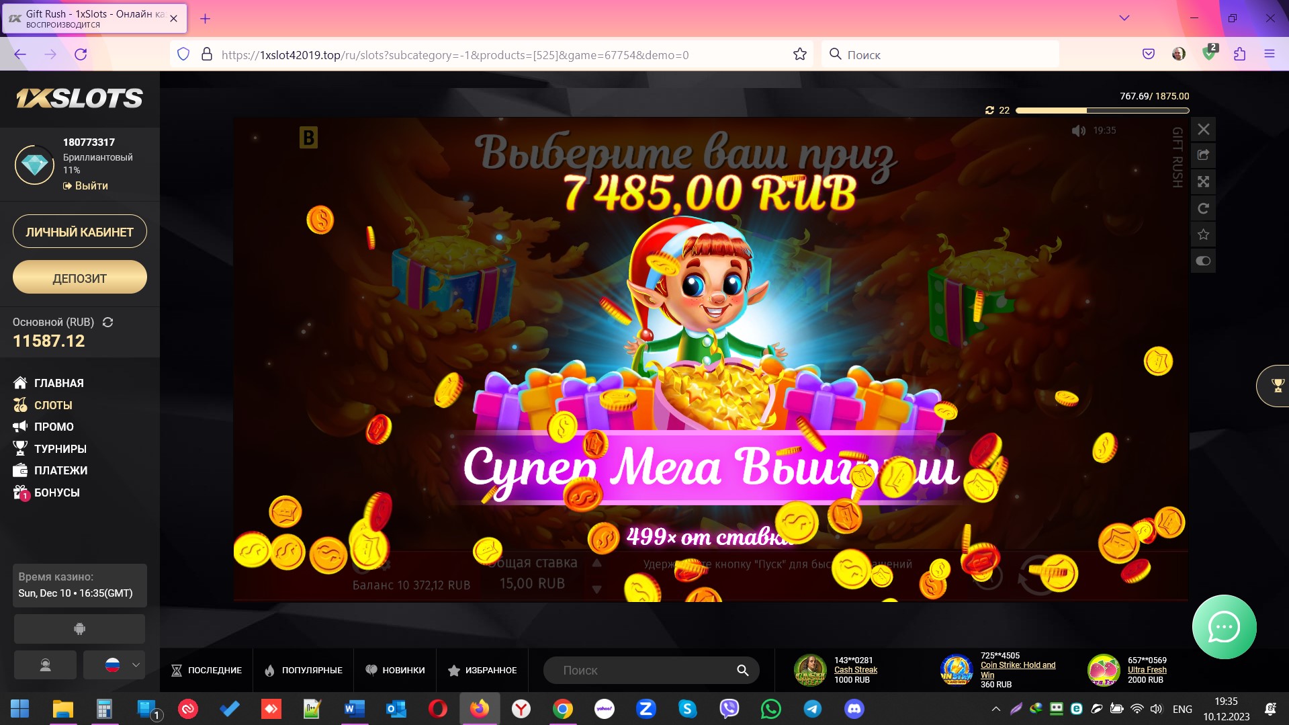
Task: Open the live chat bubble
Action: coord(1224,627)
